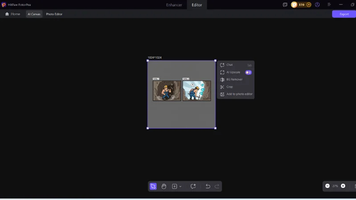The image size is (356, 200).
Task: Choose Crop from the context menu
Action: coord(236,87)
